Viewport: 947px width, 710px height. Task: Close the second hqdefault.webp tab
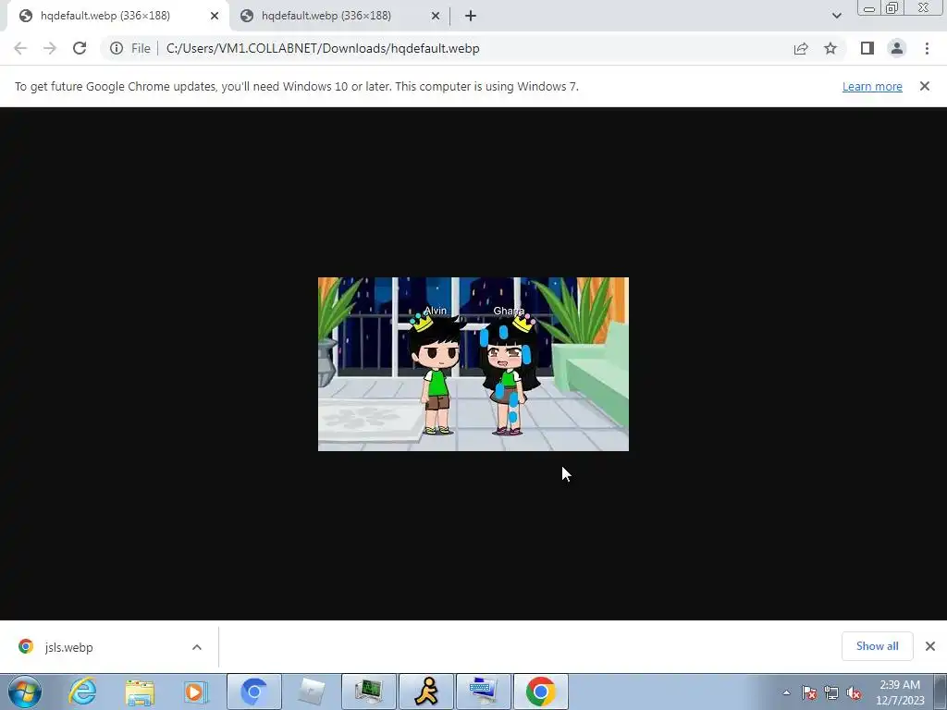coord(436,17)
